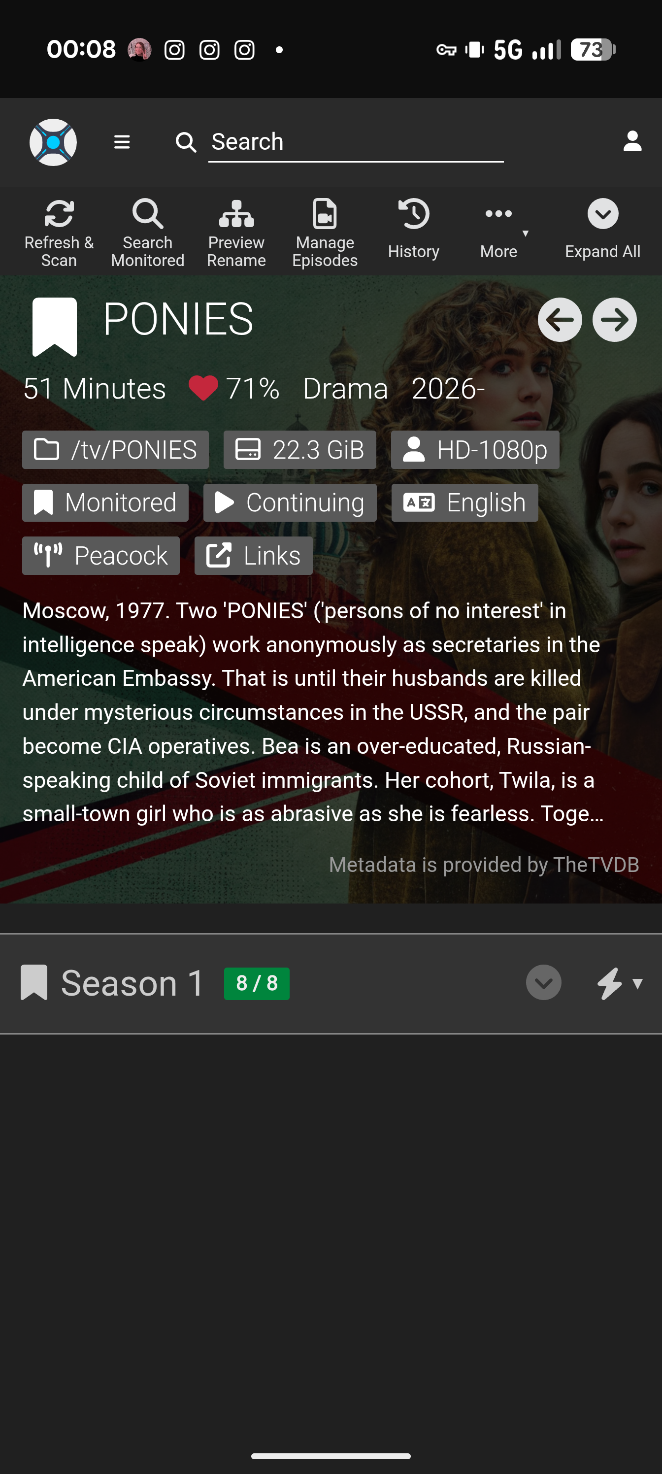Focus the Search input field
662x1474 pixels.
click(x=356, y=142)
